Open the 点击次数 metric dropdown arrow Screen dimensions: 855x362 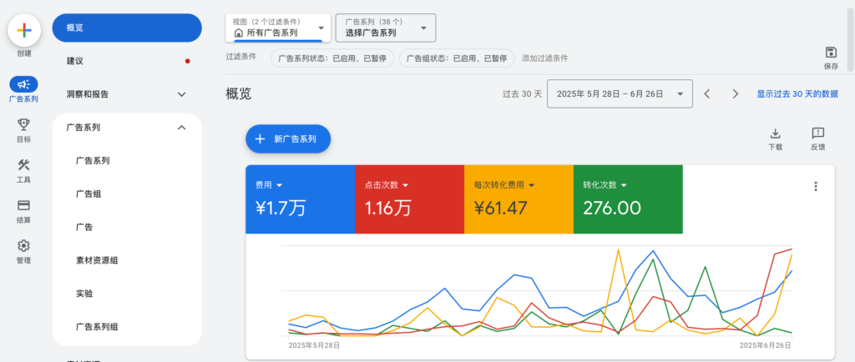click(405, 185)
